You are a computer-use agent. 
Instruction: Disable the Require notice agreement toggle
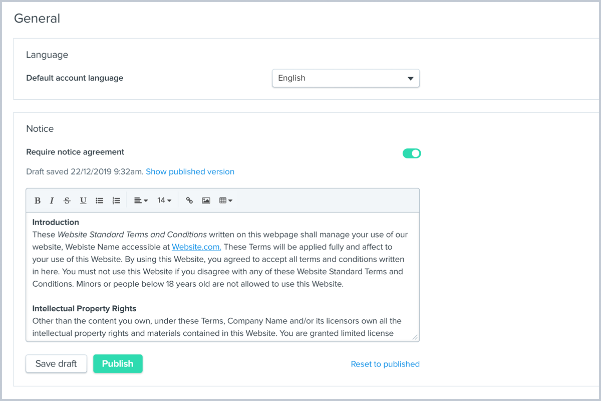[x=412, y=153]
